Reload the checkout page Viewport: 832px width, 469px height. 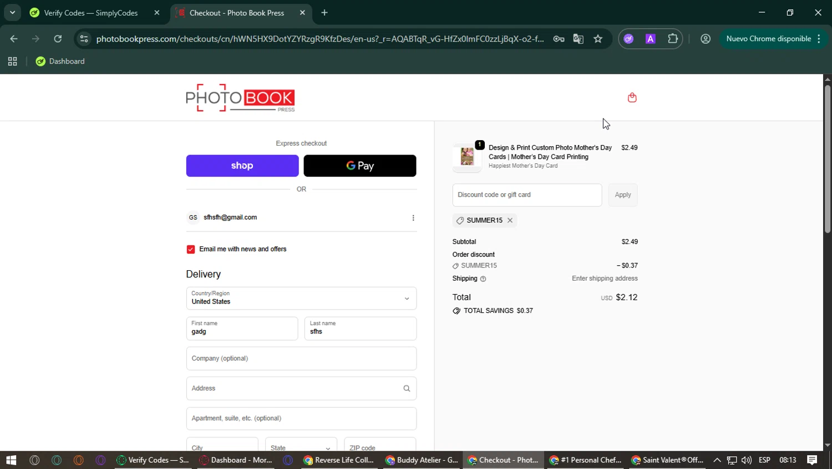coord(58,39)
